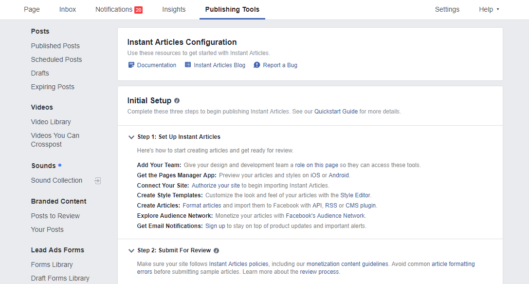
Task: Click the review process link
Action: 319,272
